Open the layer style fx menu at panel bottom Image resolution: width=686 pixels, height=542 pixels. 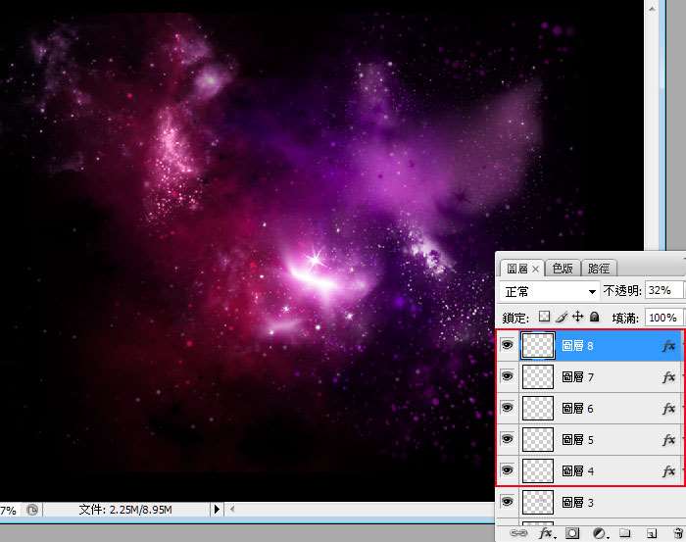[x=545, y=533]
